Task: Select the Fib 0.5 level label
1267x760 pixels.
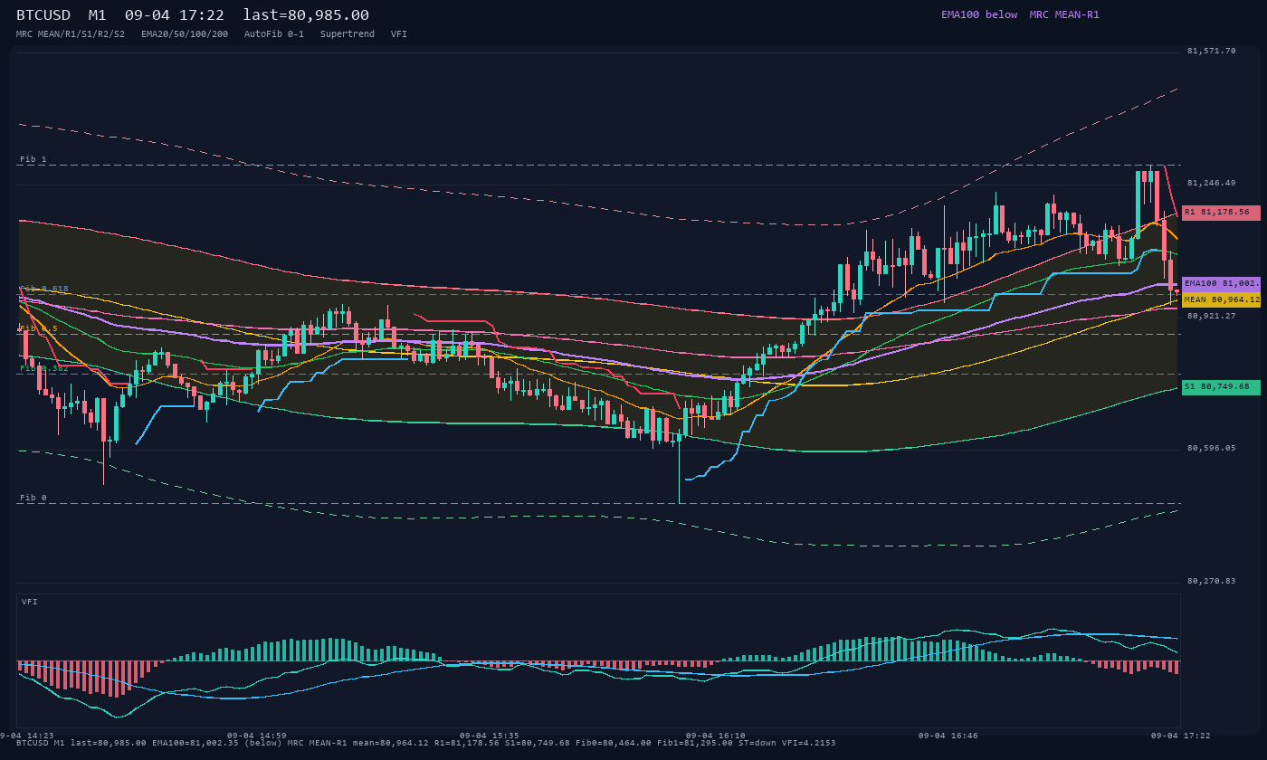Action: click(39, 328)
